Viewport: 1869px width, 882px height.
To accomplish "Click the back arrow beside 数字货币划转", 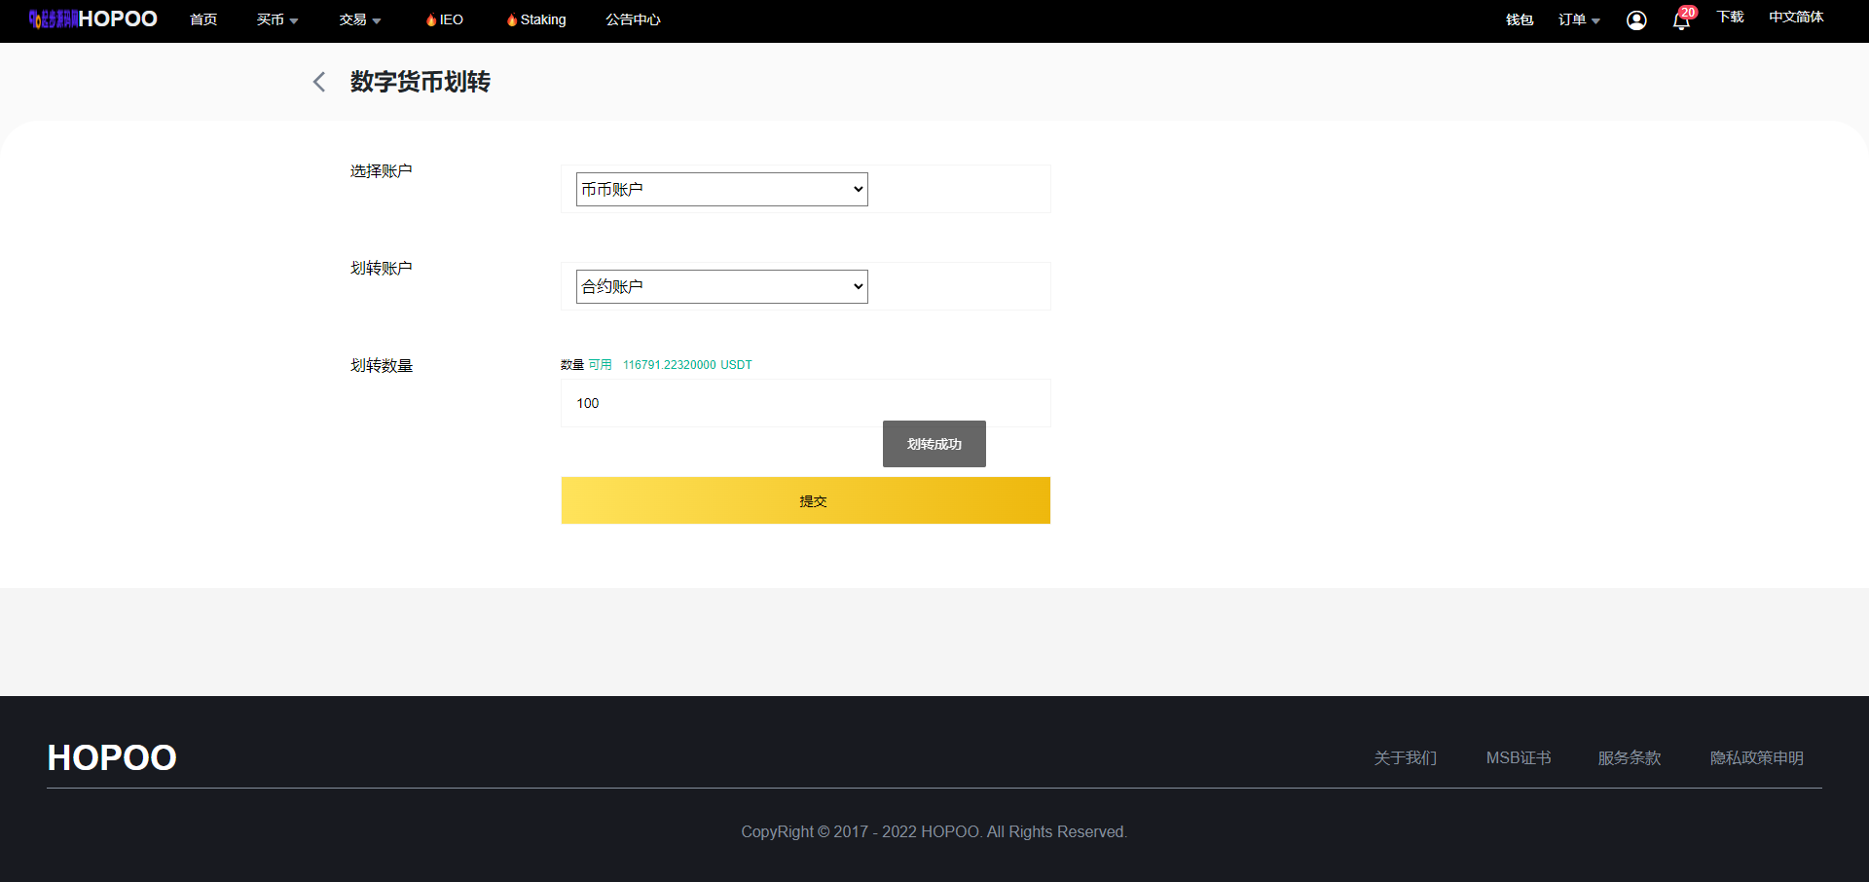I will pos(319,82).
